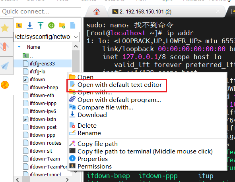The width and height of the screenshot is (235, 182).
Task: Refresh the SFTP folder listing
Action: pyautogui.click(x=51, y=25)
